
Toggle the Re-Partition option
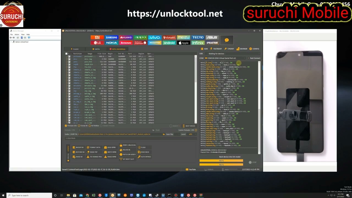point(94,126)
